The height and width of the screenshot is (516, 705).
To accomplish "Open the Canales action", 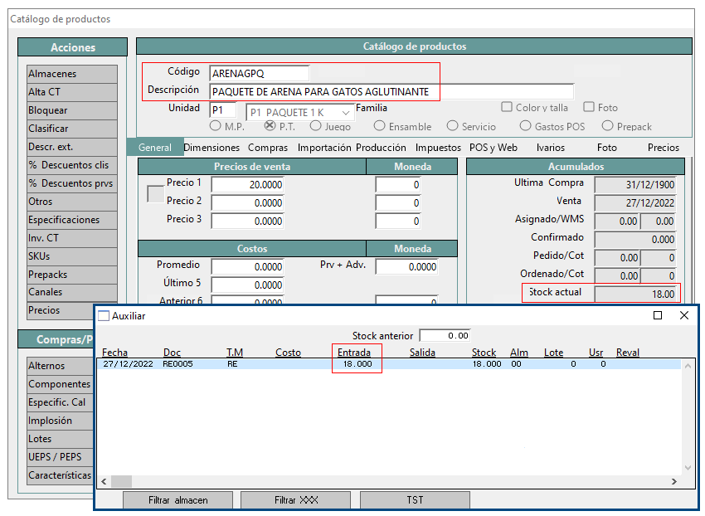I will click(x=72, y=292).
